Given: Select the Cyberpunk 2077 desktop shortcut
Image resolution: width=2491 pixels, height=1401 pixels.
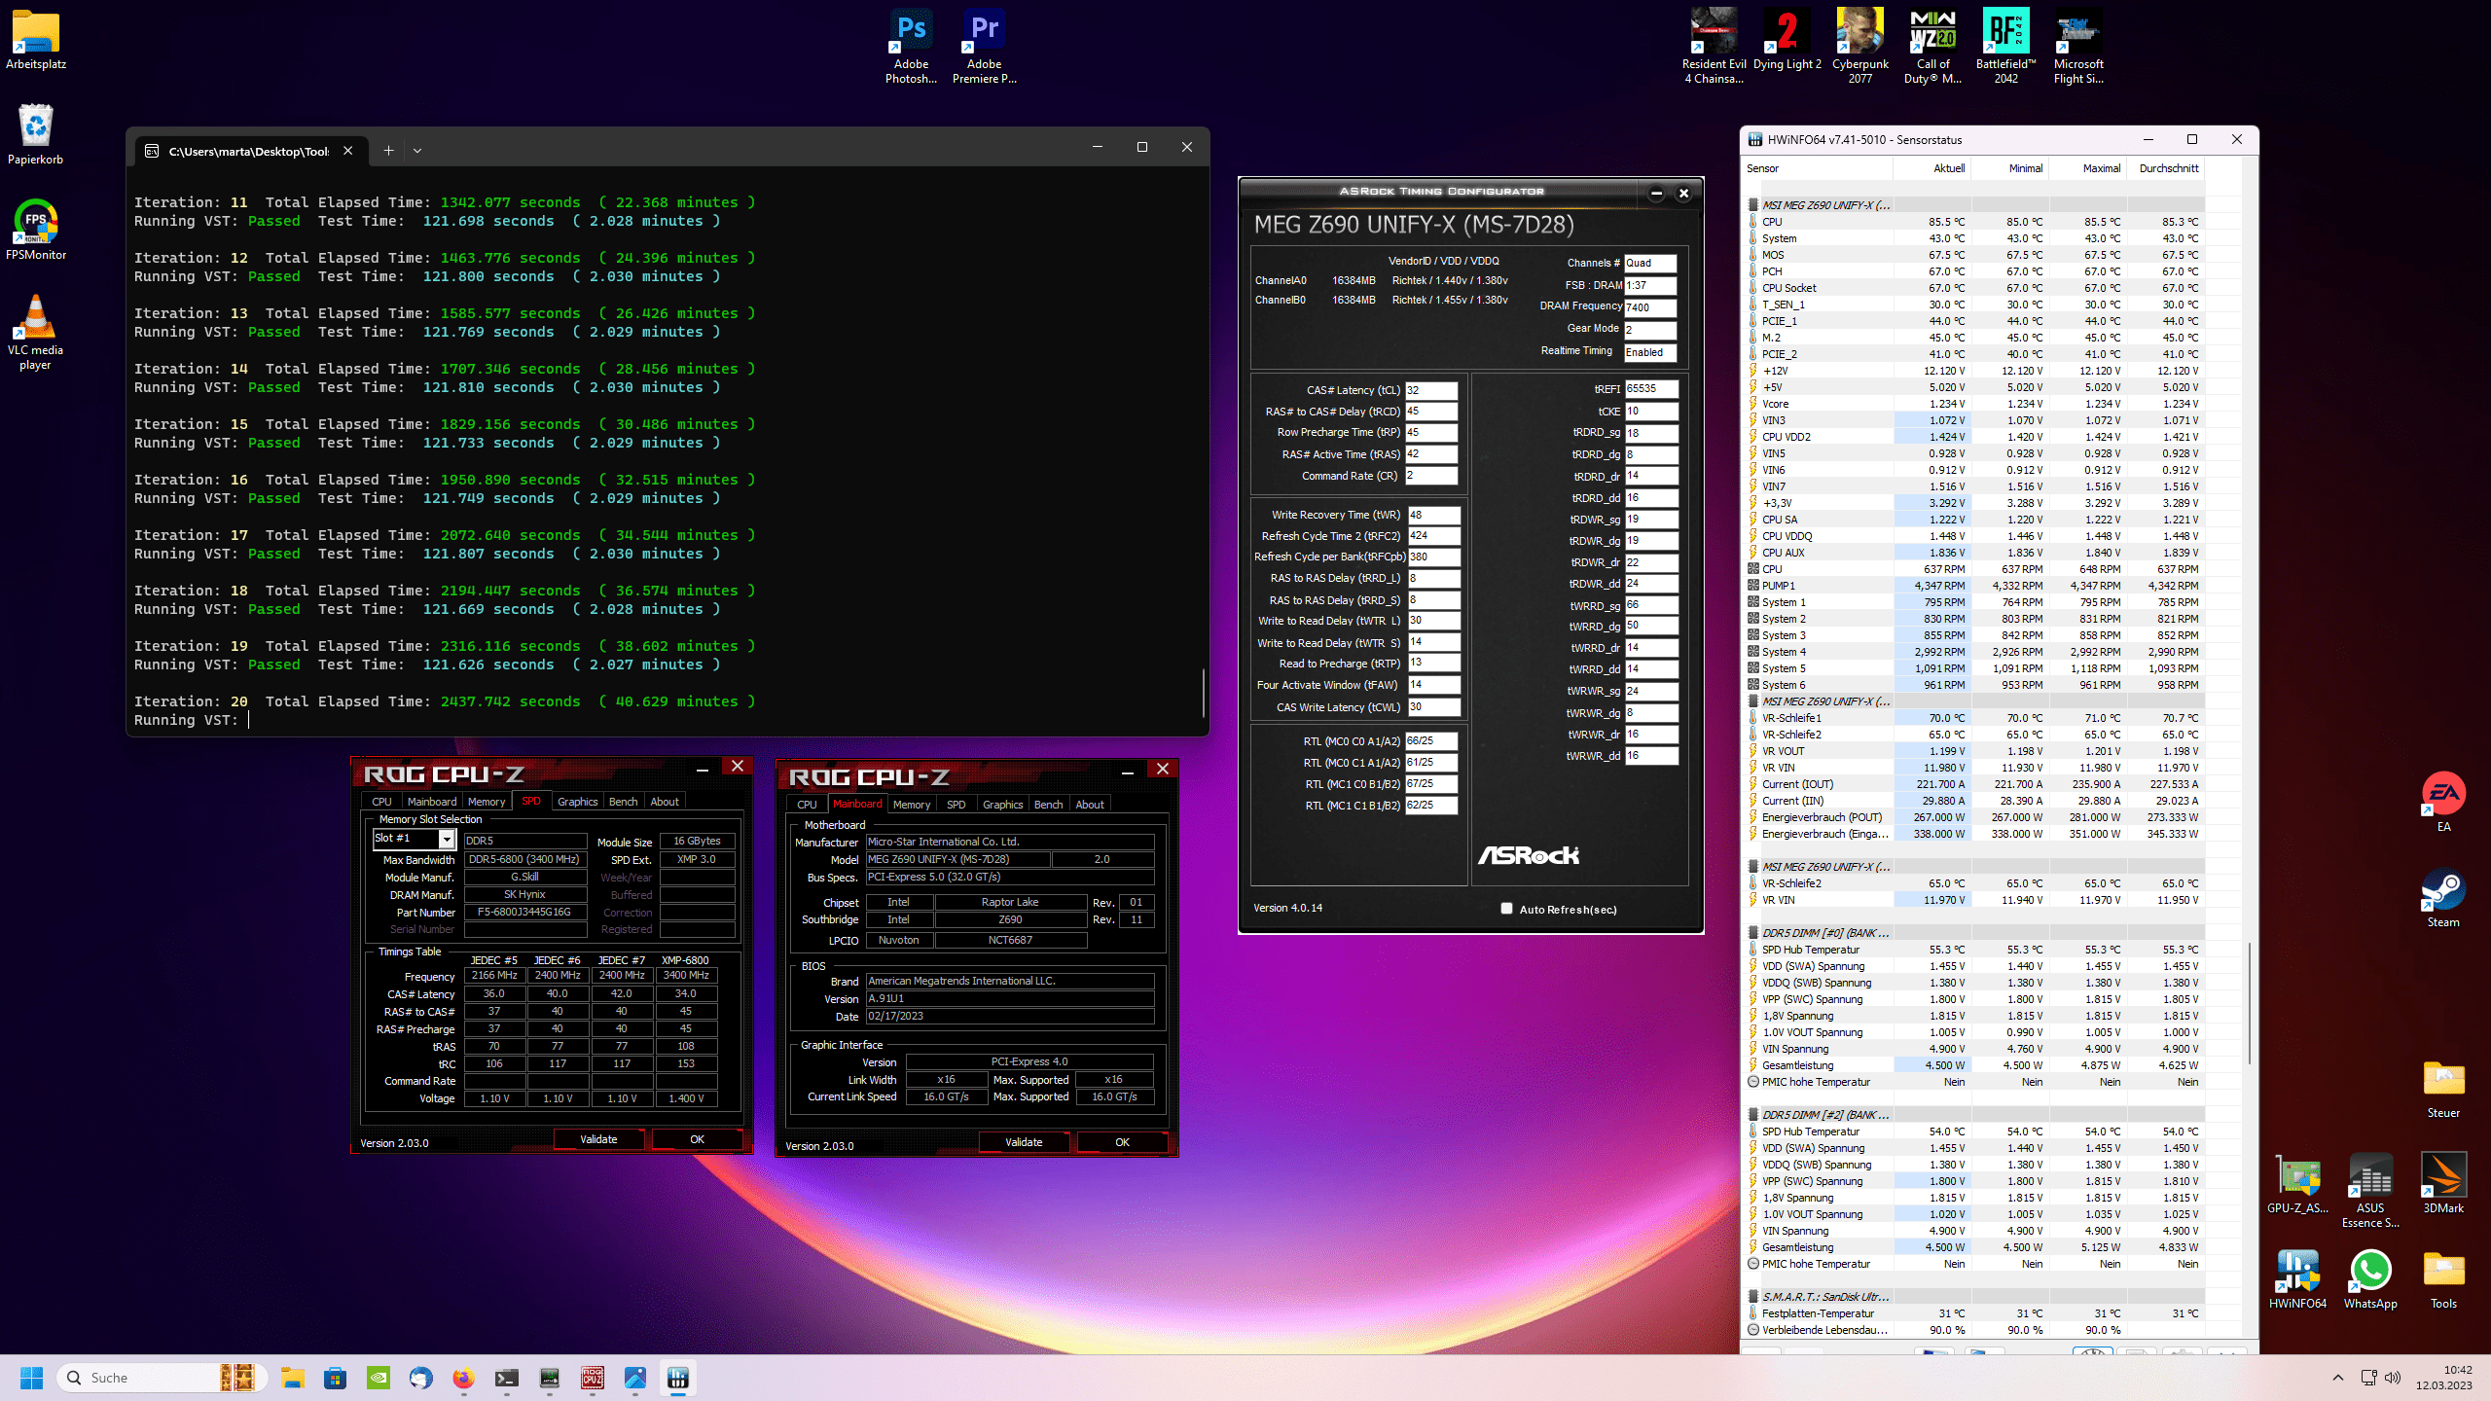Looking at the screenshot, I should (x=1859, y=47).
